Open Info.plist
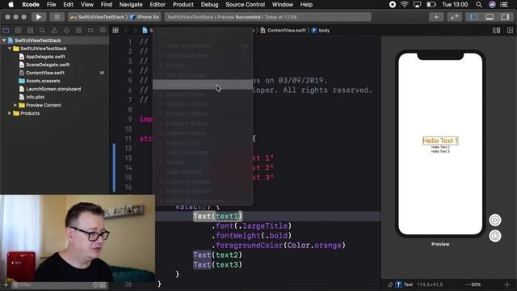Viewport: 517px width, 291px height. [x=35, y=97]
